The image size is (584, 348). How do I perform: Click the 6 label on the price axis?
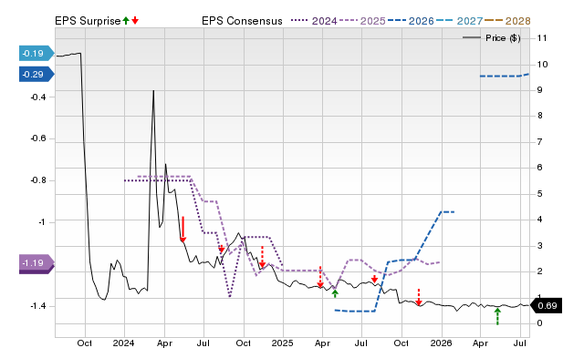pos(539,168)
